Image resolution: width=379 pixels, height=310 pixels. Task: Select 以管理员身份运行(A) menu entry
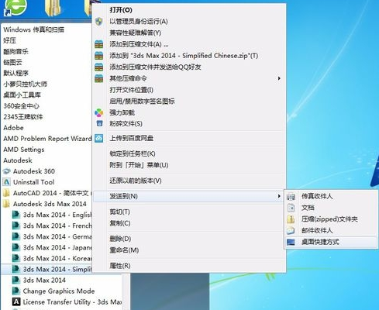139,22
